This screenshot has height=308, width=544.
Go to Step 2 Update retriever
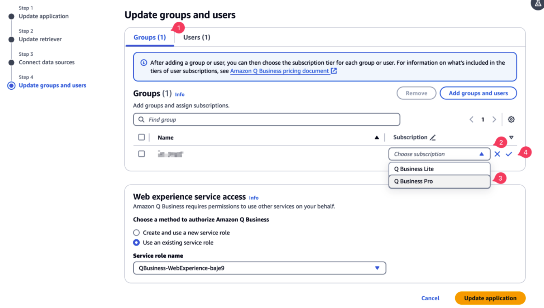(x=41, y=39)
